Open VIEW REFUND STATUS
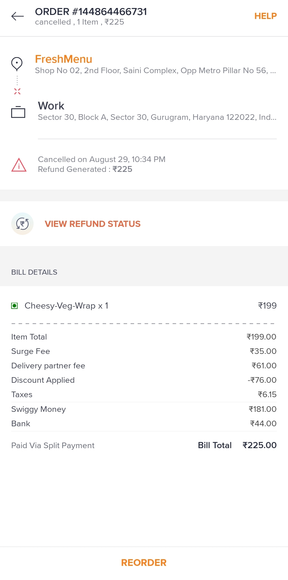Viewport: 288px width, 580px height. pyautogui.click(x=93, y=224)
